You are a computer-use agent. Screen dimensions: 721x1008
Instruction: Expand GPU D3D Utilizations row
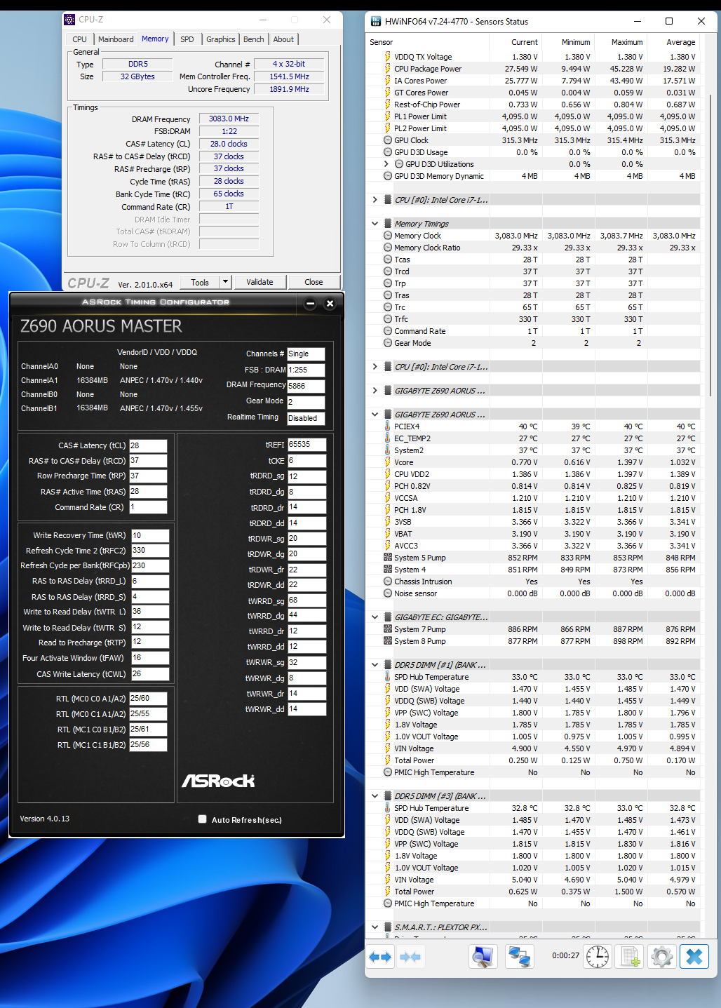click(386, 164)
